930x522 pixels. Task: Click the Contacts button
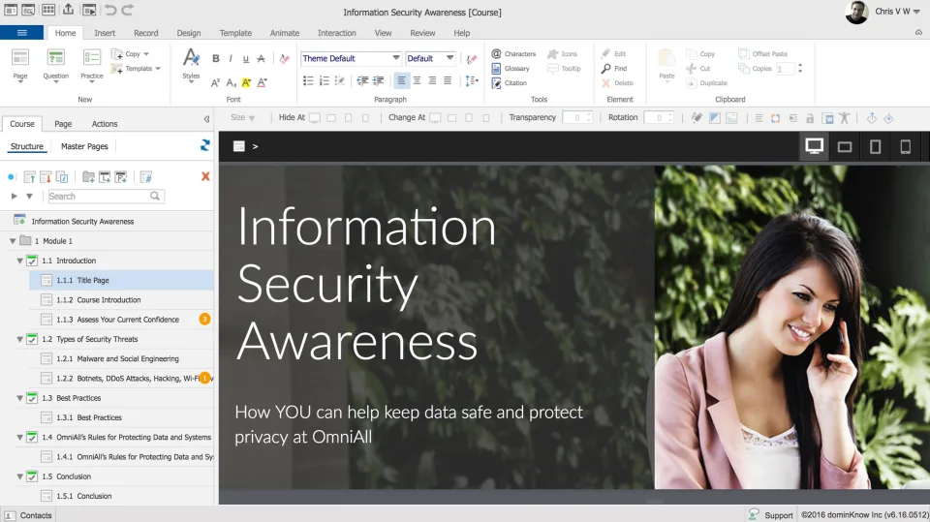pos(28,515)
